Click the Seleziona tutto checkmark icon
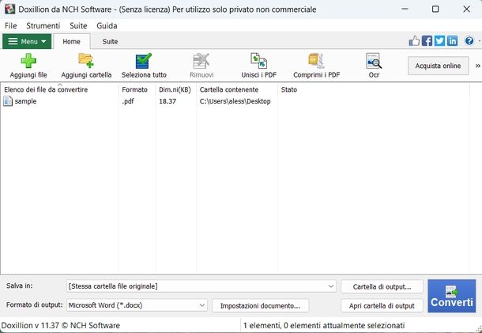Image resolution: width=482 pixels, height=333 pixels. tap(144, 61)
